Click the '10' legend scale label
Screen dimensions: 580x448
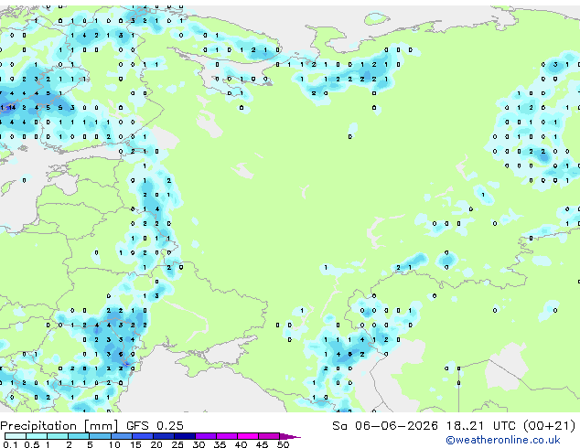coord(114,444)
